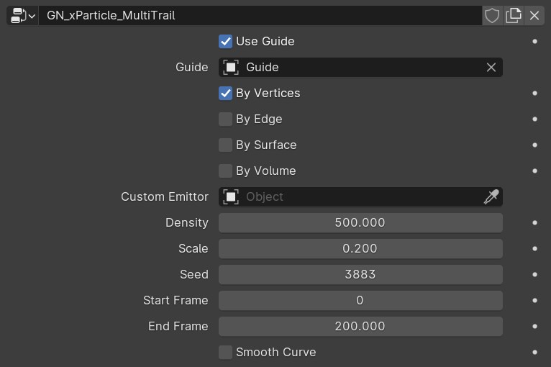Open the Guide object selector field
This screenshot has width=551, height=367.
(x=360, y=67)
